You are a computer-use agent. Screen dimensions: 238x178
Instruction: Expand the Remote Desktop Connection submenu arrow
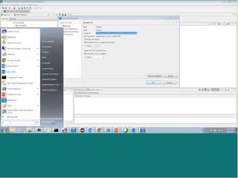pyautogui.click(x=38, y=48)
